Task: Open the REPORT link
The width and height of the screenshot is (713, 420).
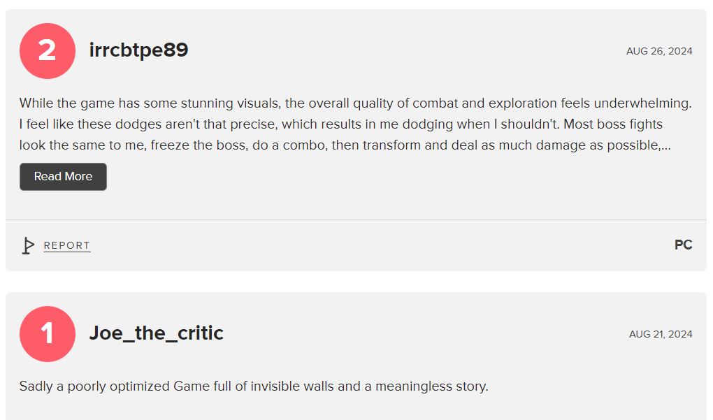Action: click(67, 245)
